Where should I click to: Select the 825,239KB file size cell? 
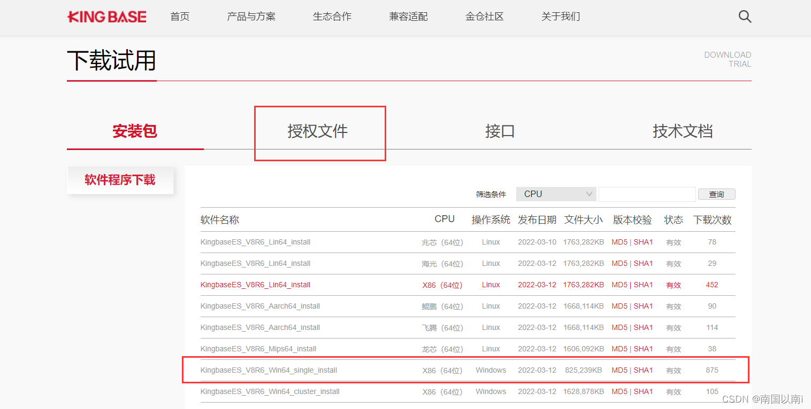[x=584, y=370]
